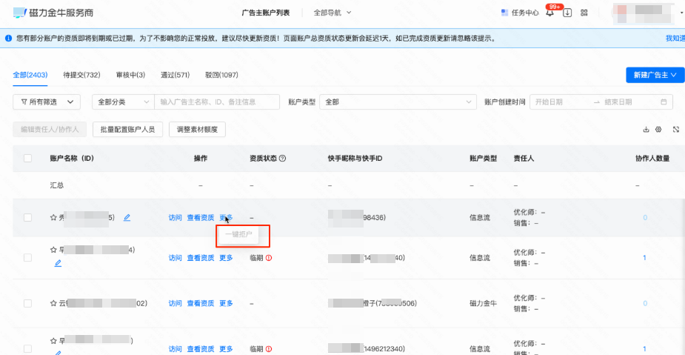Viewport: 685px width, 355px height.
Task: Tick the checkbox for account ending 4)
Action: point(27,258)
